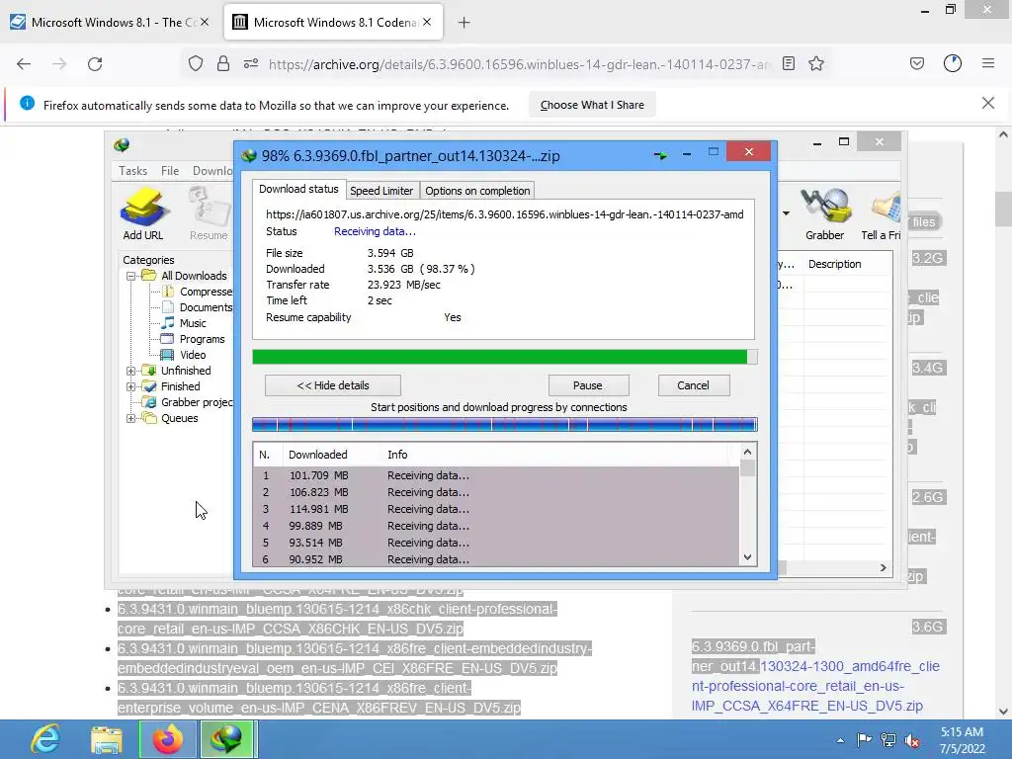Image resolution: width=1012 pixels, height=759 pixels.
Task: Click the Description column header
Action: tap(834, 264)
